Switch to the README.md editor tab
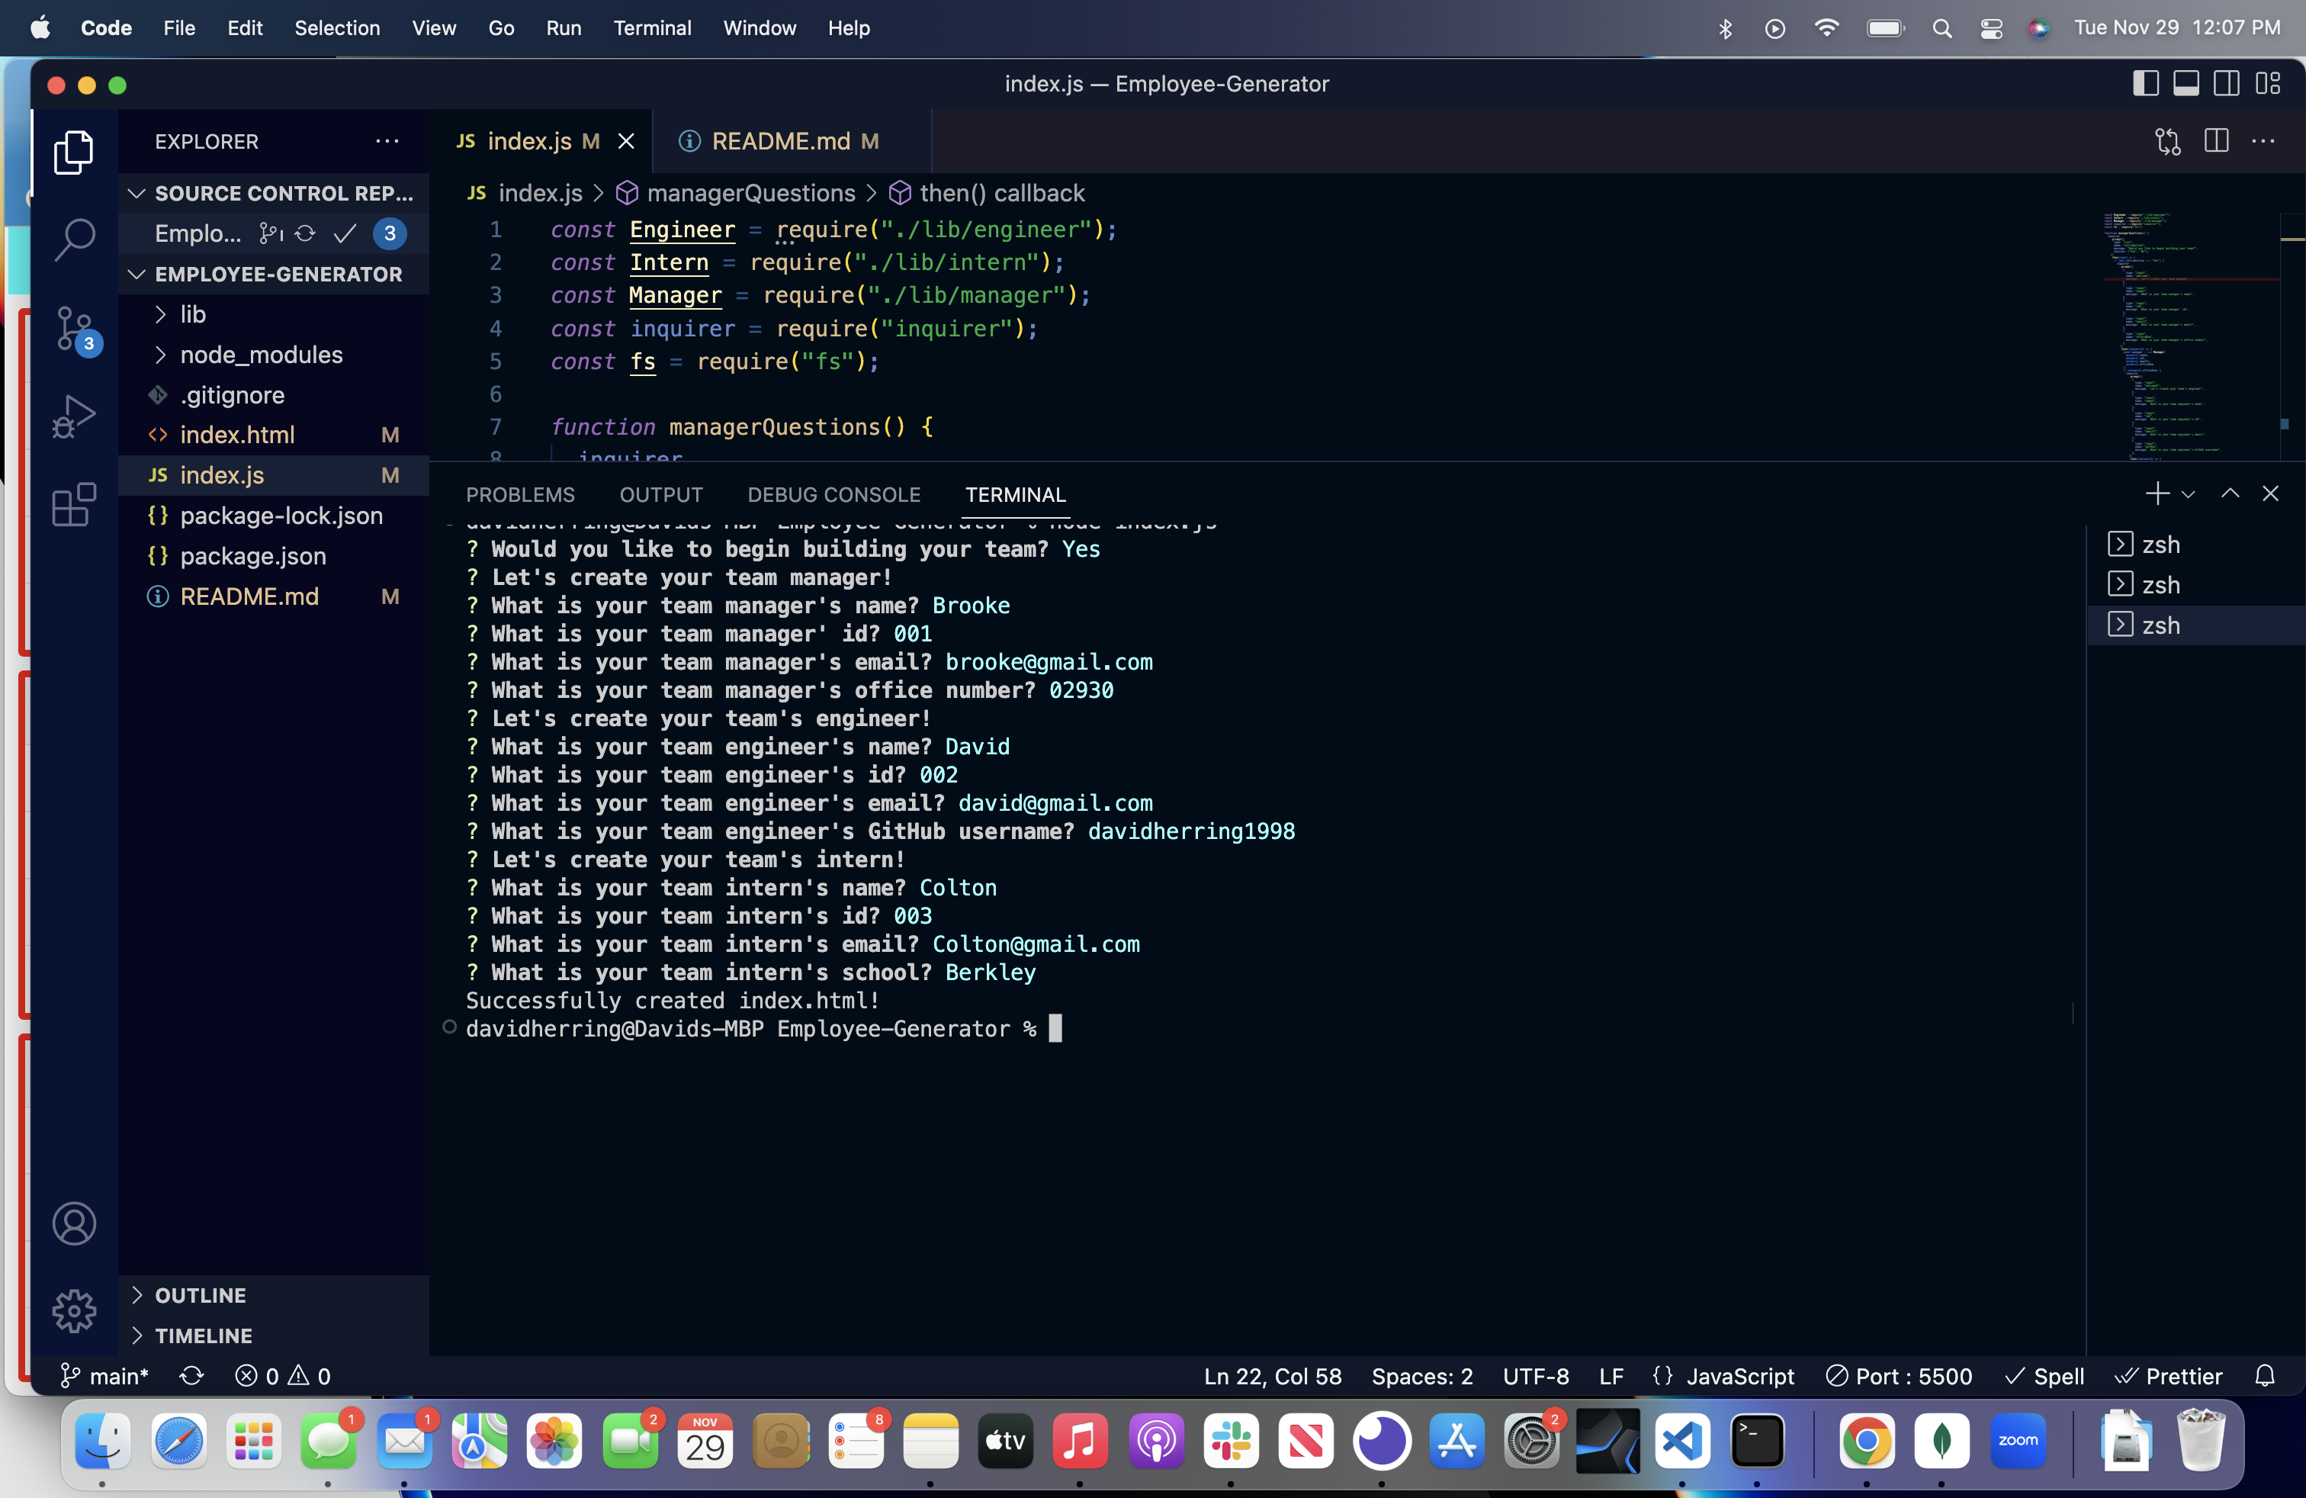This screenshot has height=1498, width=2306. (781, 141)
